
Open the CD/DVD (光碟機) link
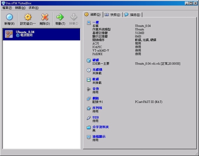97,70
